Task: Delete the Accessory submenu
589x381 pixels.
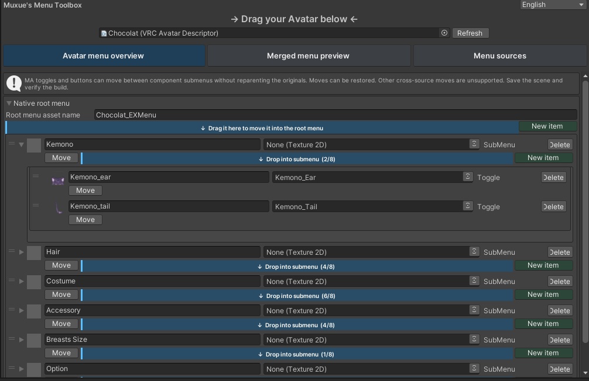Action: [x=560, y=310]
